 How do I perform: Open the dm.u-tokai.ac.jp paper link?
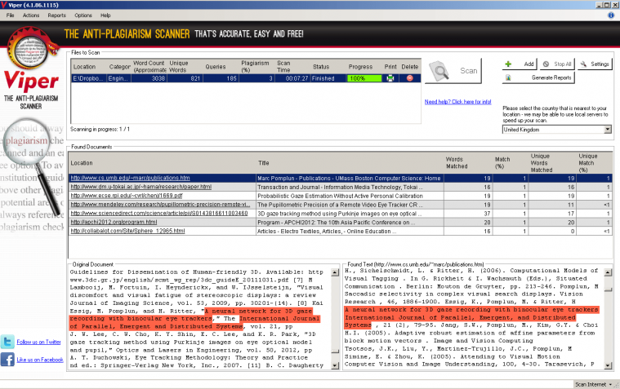click(x=141, y=187)
